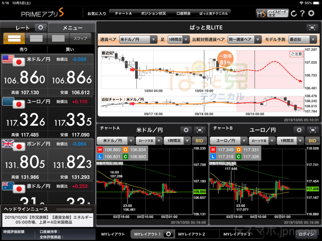
Task: Open help with the question mark icon
Action: 302,14
